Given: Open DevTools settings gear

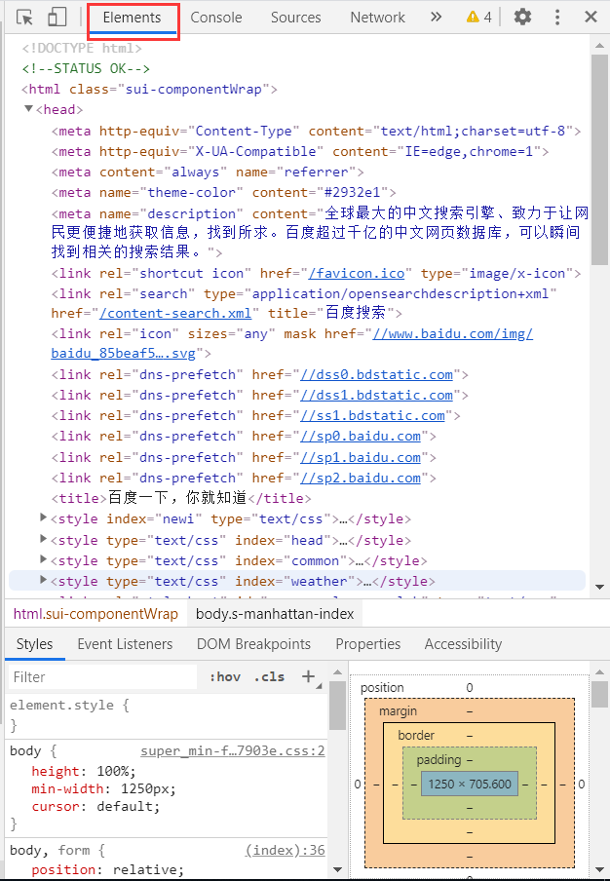Looking at the screenshot, I should point(523,17).
